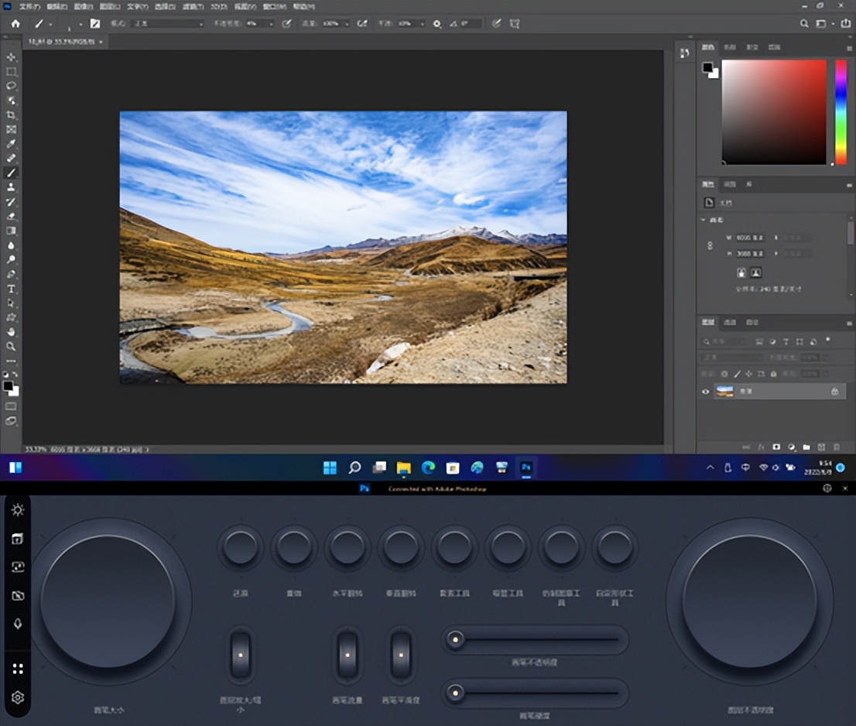Image resolution: width=856 pixels, height=726 pixels.
Task: Hide the background layer using eye icon
Action: [705, 392]
